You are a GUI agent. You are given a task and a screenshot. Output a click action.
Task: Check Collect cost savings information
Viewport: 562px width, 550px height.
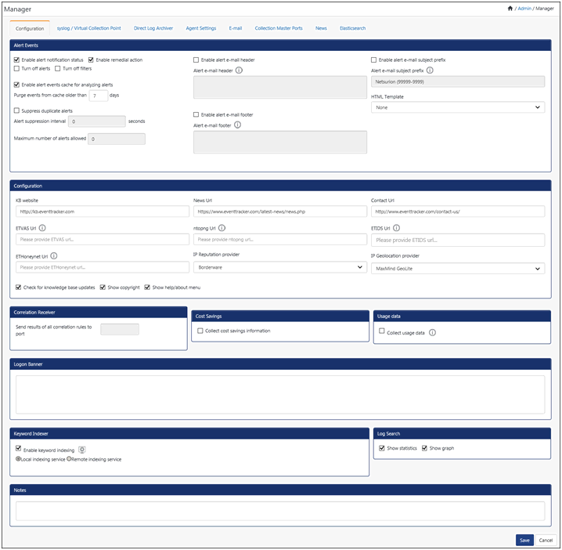(200, 331)
